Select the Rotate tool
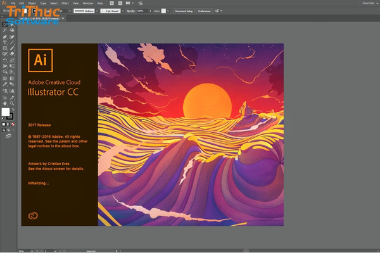 click(x=4, y=60)
